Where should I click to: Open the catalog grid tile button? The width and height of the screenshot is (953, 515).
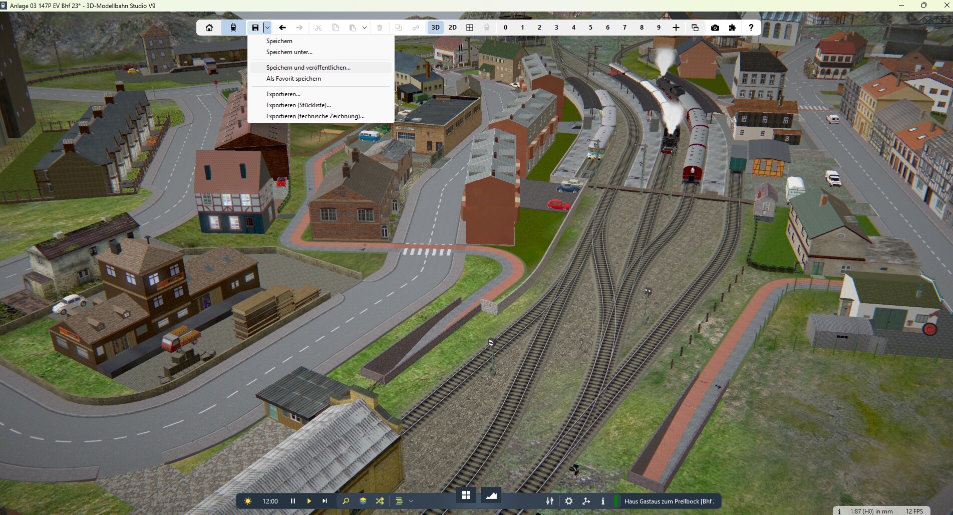coord(466,495)
